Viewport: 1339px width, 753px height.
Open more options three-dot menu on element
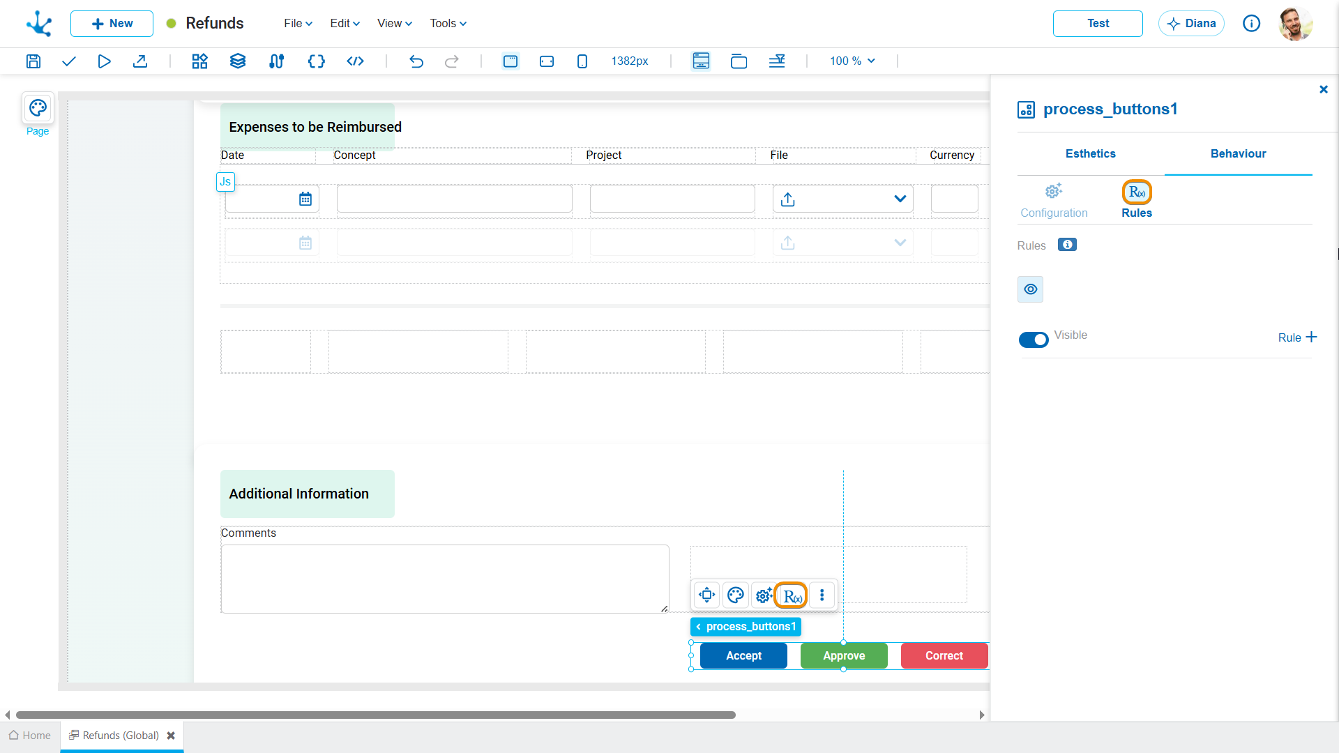click(822, 595)
